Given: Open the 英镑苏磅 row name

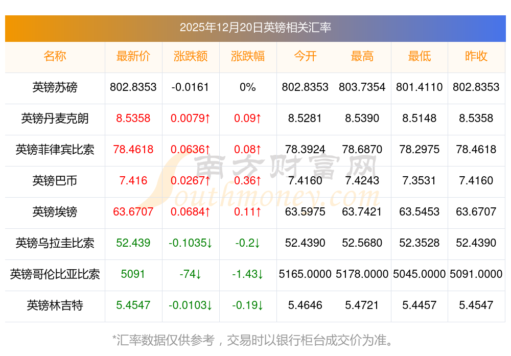Looking at the screenshot, I should (x=55, y=87).
